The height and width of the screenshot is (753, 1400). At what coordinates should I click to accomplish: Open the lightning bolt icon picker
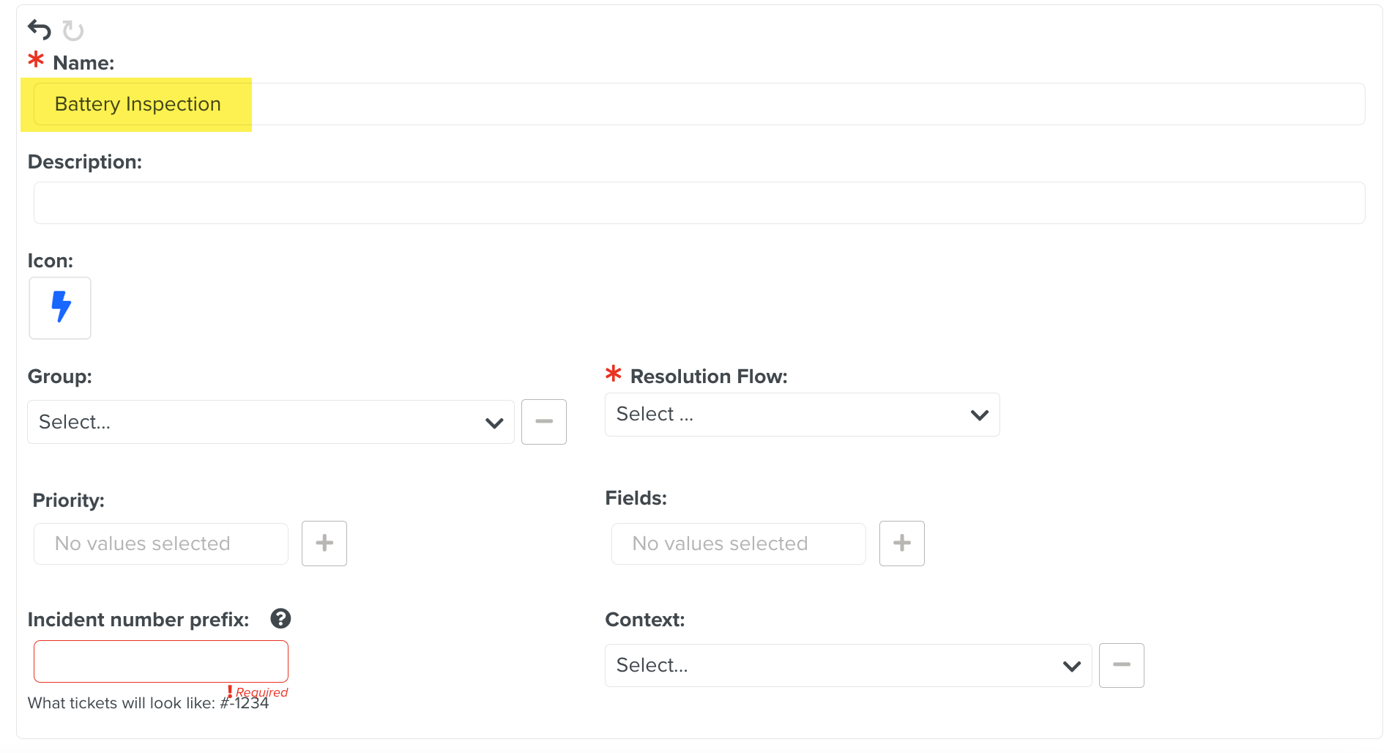click(x=60, y=308)
